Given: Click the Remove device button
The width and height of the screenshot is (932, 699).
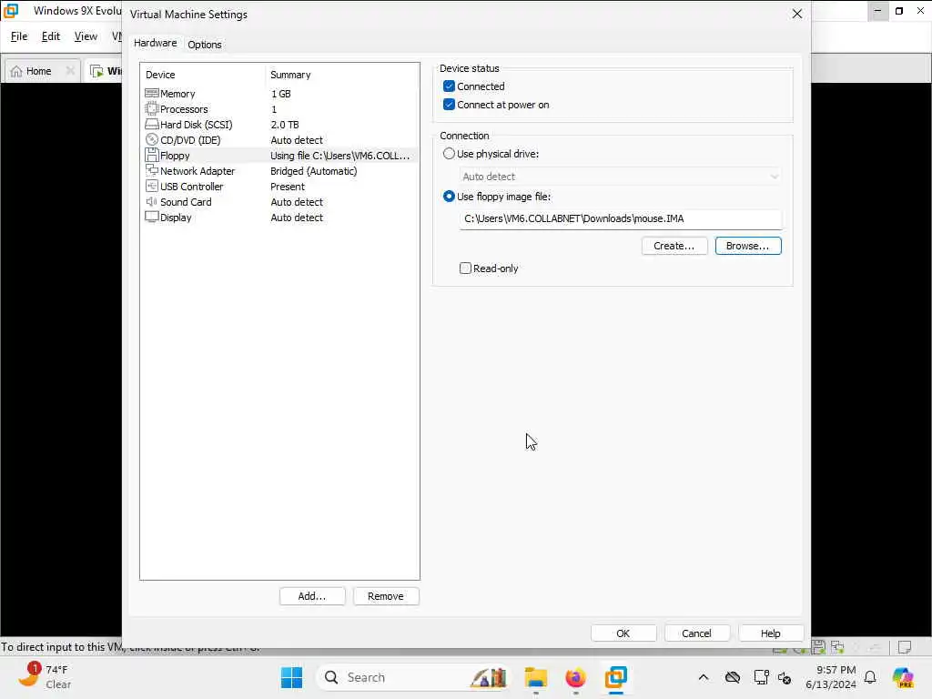Looking at the screenshot, I should coord(386,596).
